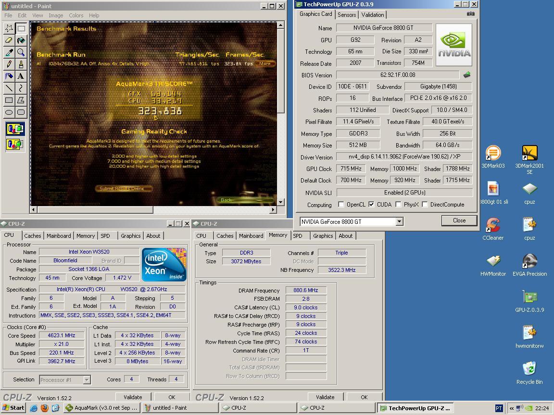Image resolution: width=554 pixels, height=415 pixels.
Task: Toggle the DirectCompute checkbox in GPU-Z
Action: (425, 204)
